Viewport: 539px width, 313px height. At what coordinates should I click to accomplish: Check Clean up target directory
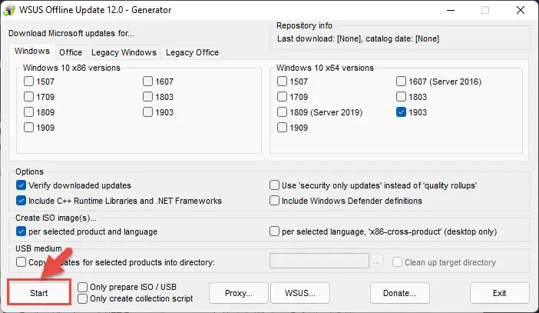tap(397, 262)
